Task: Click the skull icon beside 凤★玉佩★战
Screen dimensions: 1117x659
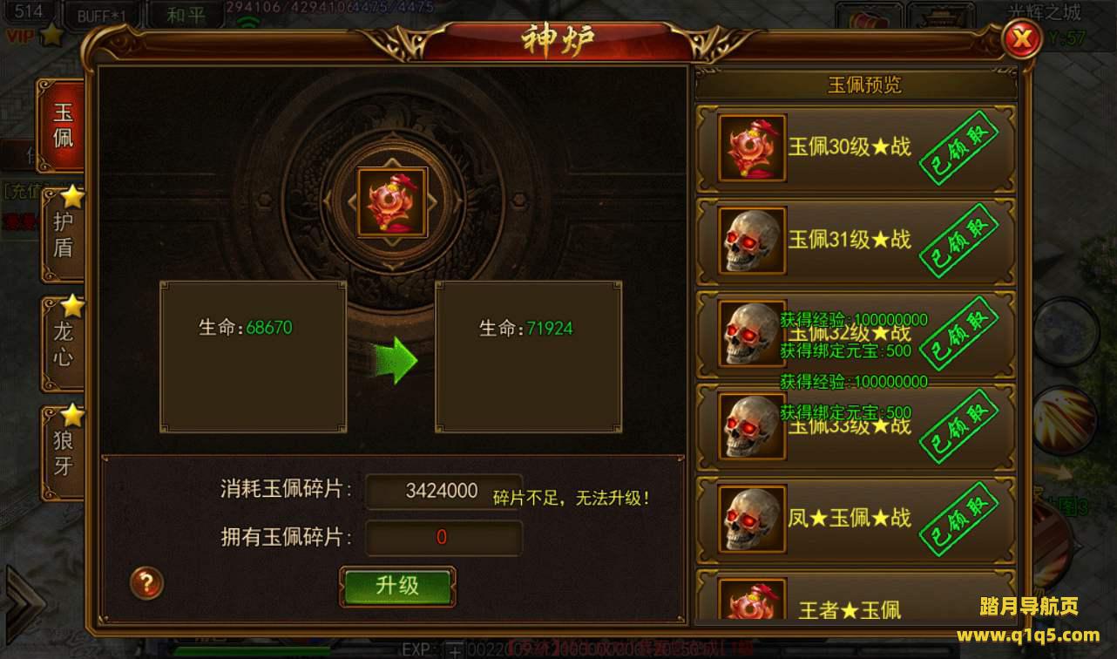Action: pos(752,520)
